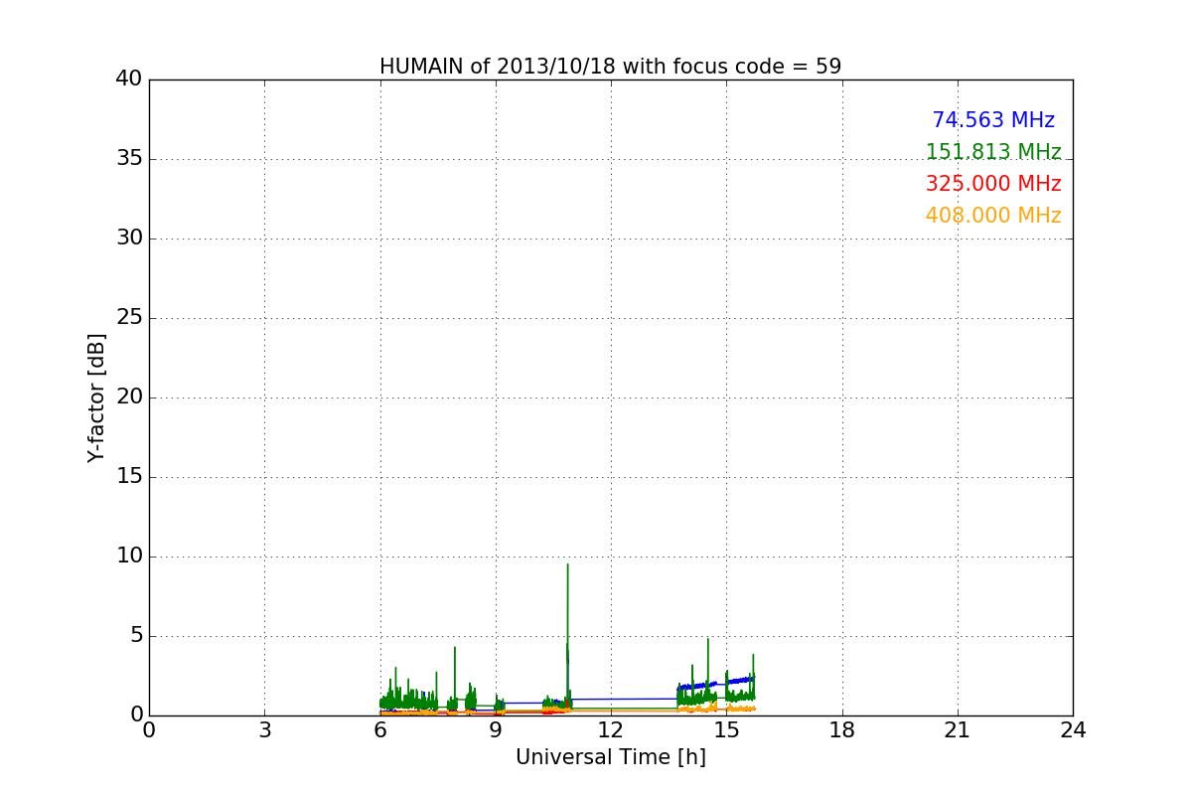Image resolution: width=1192 pixels, height=795 pixels.
Task: Click the x-axis tick label 12
Action: (611, 730)
